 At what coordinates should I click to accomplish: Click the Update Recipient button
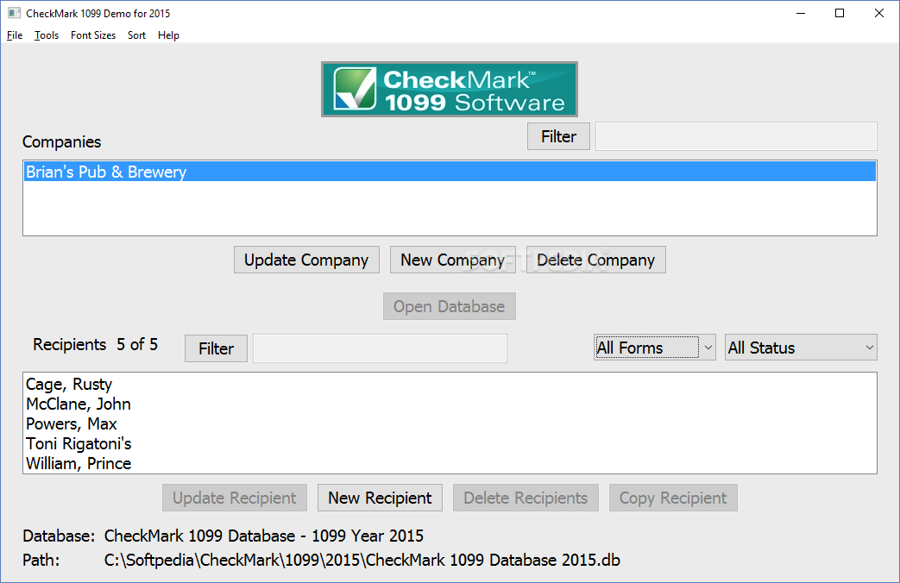pos(235,498)
